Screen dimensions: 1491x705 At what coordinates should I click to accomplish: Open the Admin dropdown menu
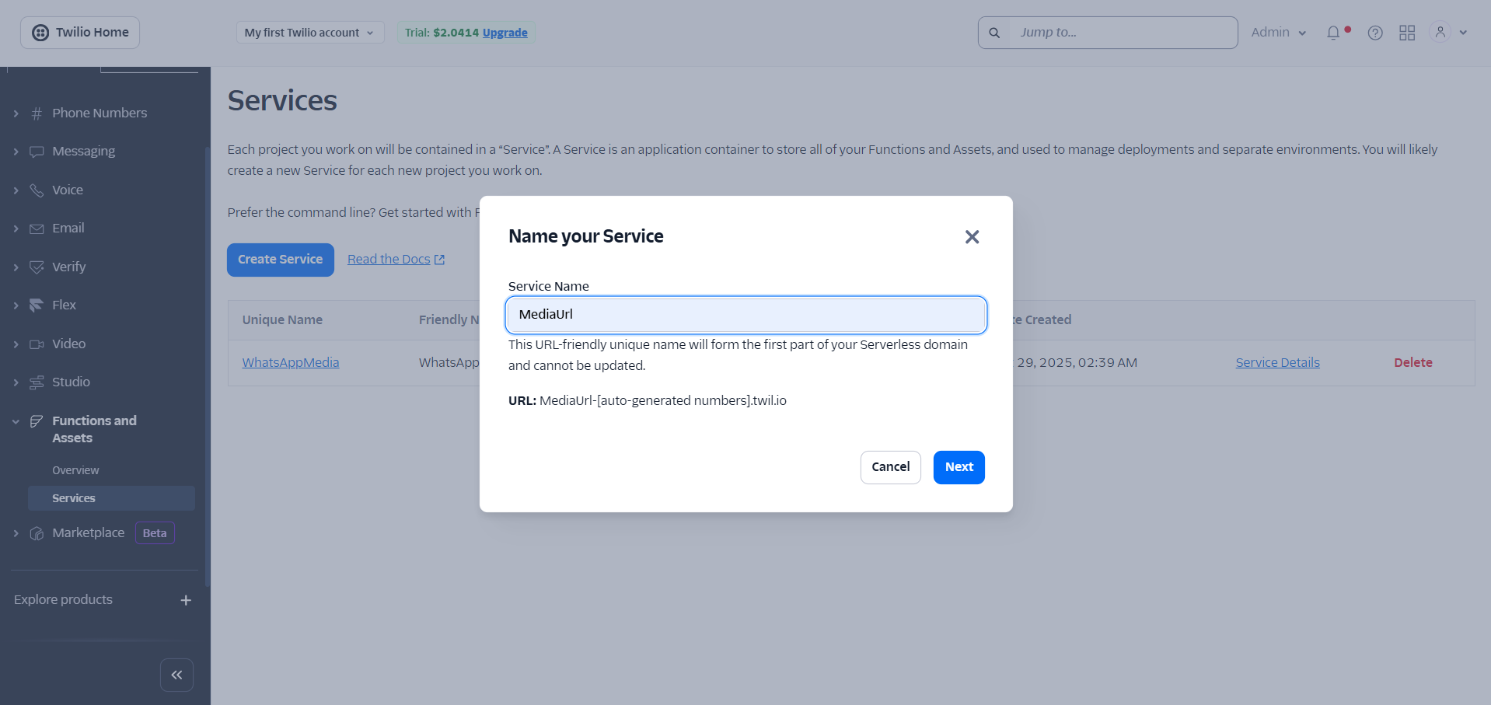[x=1278, y=33]
